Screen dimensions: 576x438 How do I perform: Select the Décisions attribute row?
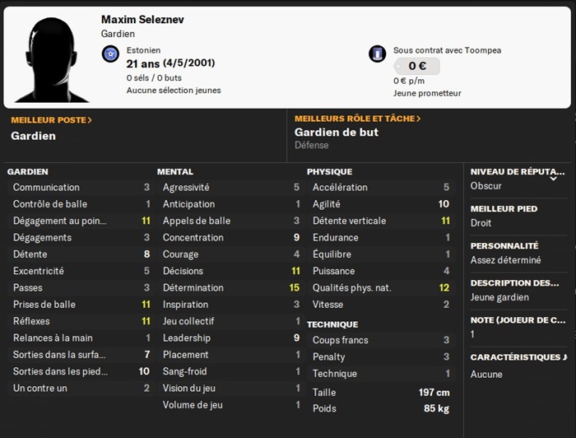click(231, 271)
